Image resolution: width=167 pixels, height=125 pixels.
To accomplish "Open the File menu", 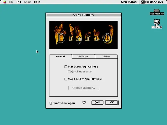I will [11, 2].
